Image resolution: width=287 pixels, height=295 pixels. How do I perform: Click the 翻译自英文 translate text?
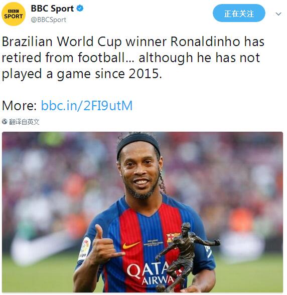click(x=24, y=122)
